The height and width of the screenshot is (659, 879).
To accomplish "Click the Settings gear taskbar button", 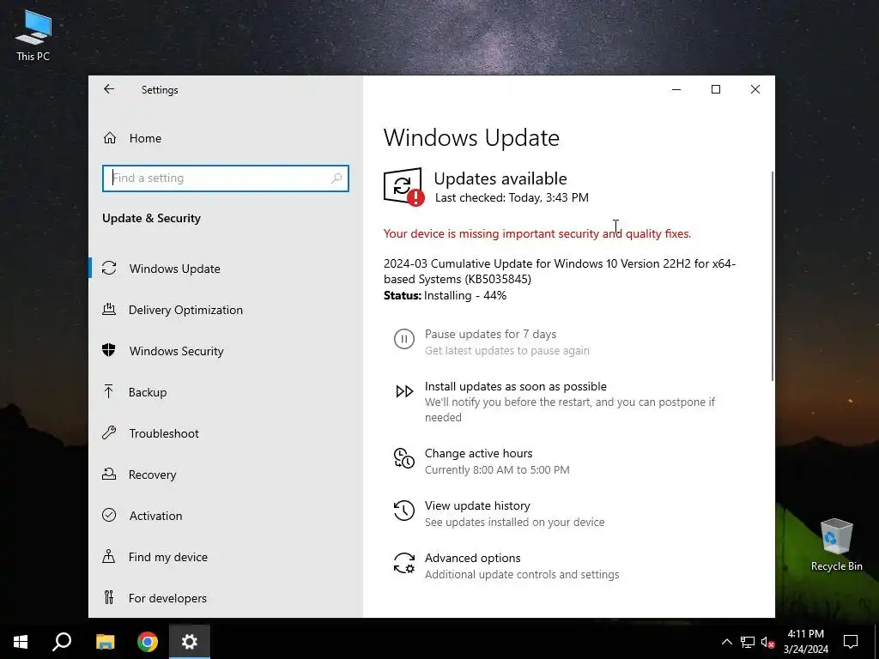I will coord(190,642).
